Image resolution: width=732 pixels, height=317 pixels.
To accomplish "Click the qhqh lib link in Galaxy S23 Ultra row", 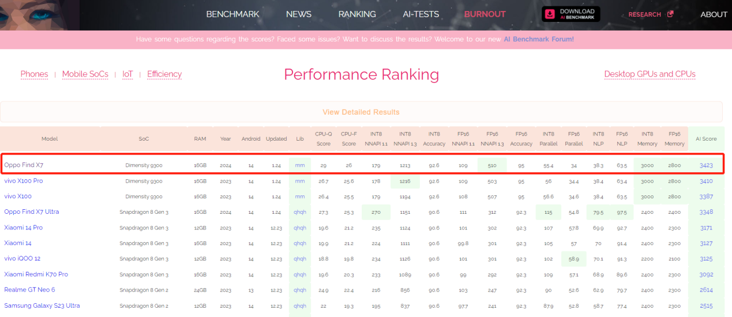I will coord(300,305).
